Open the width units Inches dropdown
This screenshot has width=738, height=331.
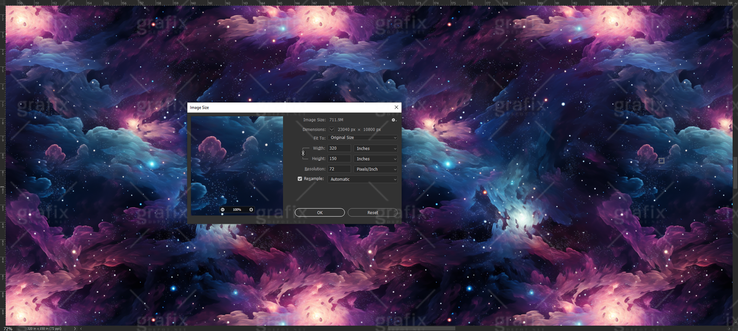click(x=375, y=148)
